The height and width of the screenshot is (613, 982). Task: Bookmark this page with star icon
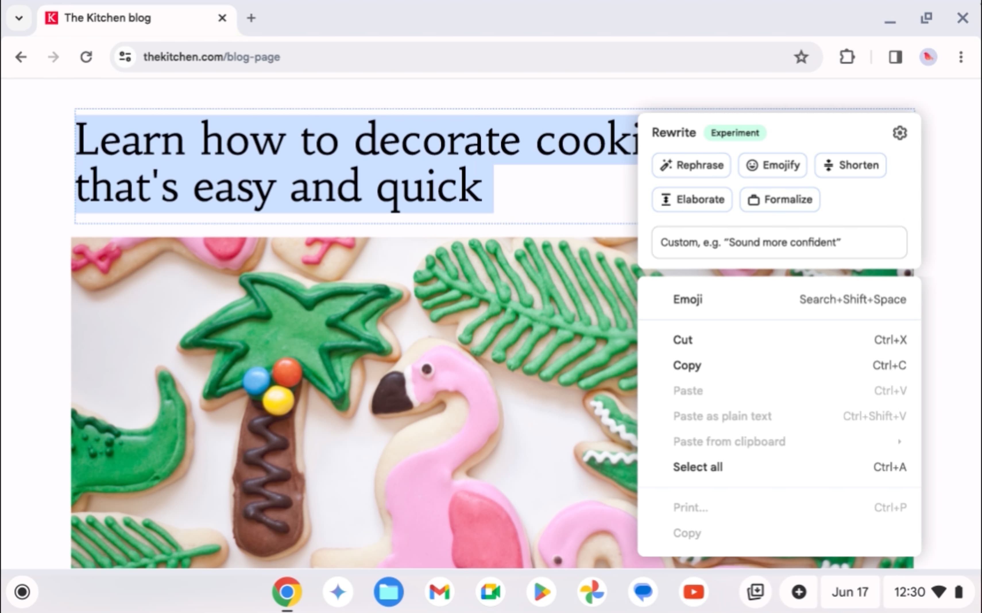pyautogui.click(x=801, y=57)
